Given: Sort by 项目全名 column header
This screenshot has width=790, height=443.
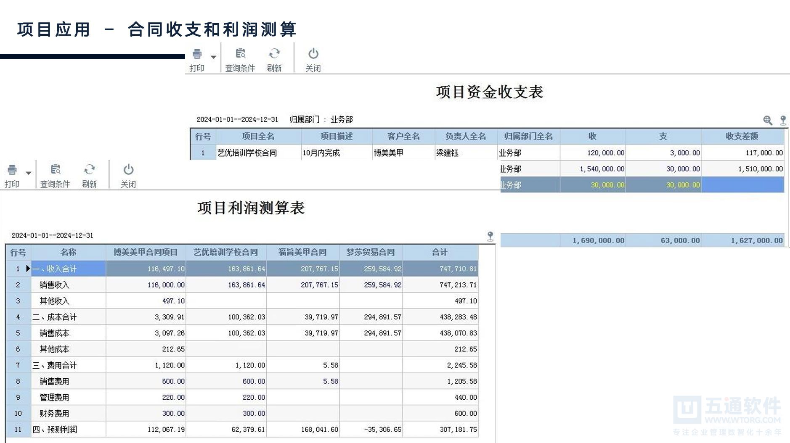Looking at the screenshot, I should click(x=258, y=136).
